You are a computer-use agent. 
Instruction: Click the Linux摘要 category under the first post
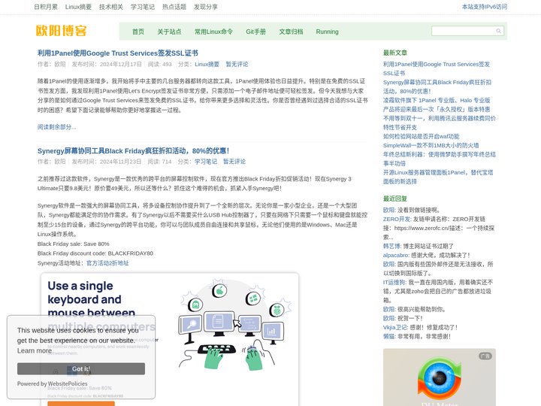[207, 64]
